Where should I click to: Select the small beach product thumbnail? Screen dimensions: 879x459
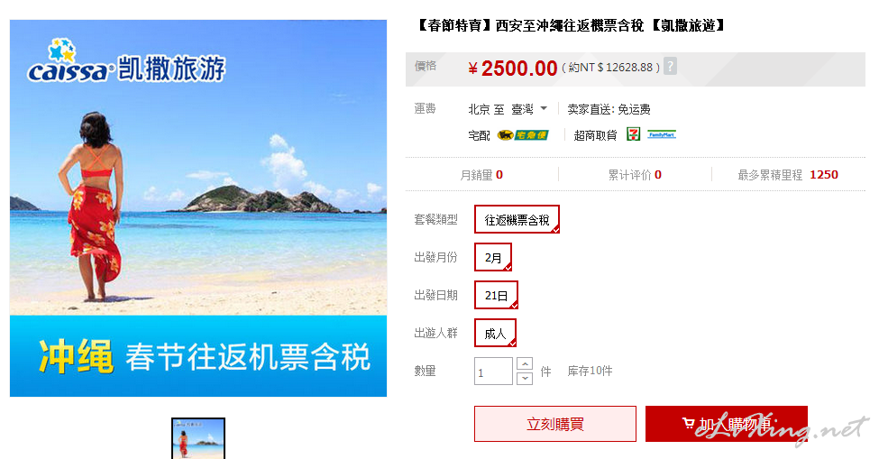click(198, 439)
